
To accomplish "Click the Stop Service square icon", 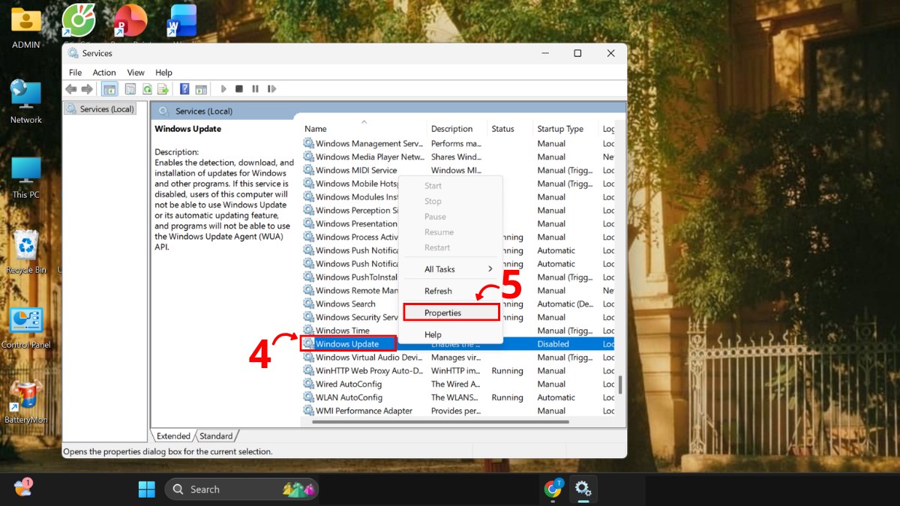I will [x=238, y=88].
